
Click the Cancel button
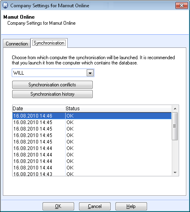pyautogui.click(x=95, y=206)
